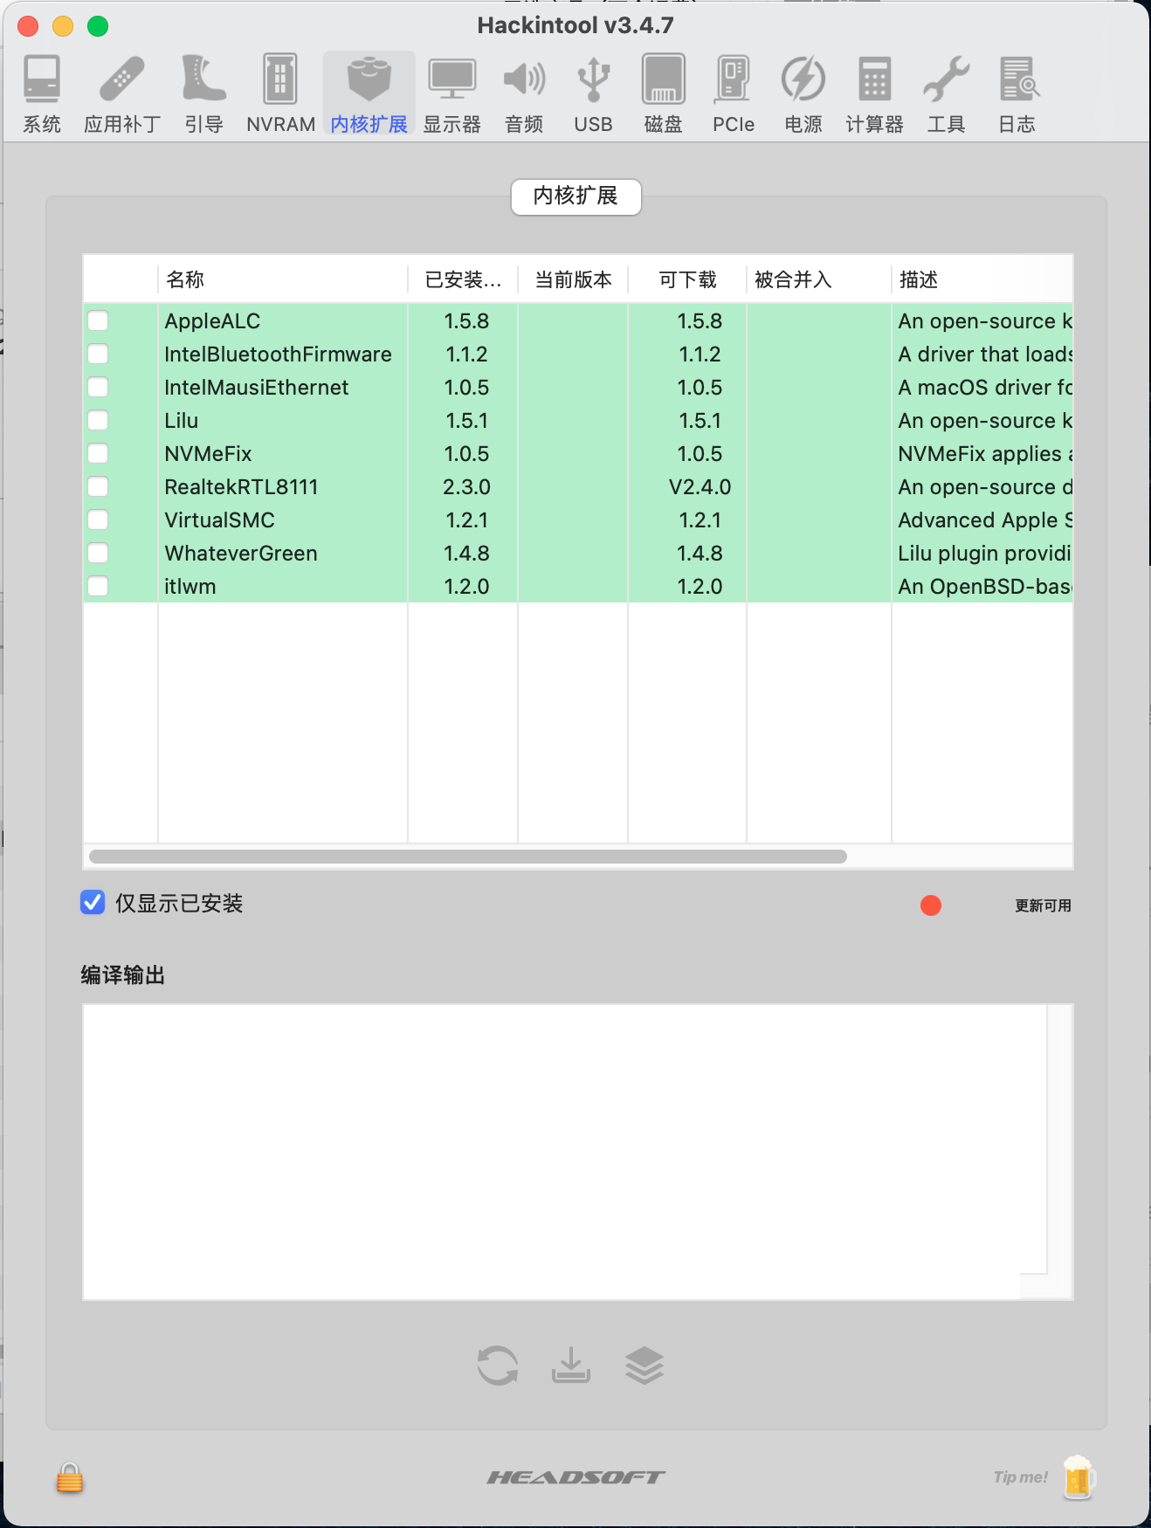Click the V2.4.0 downloadable version cell

coord(687,486)
